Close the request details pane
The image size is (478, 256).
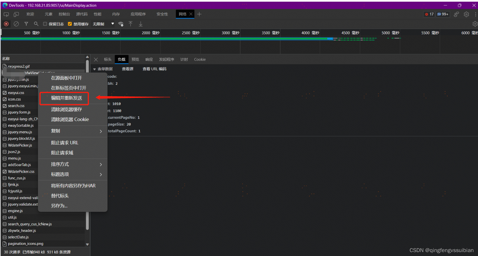tap(96, 59)
